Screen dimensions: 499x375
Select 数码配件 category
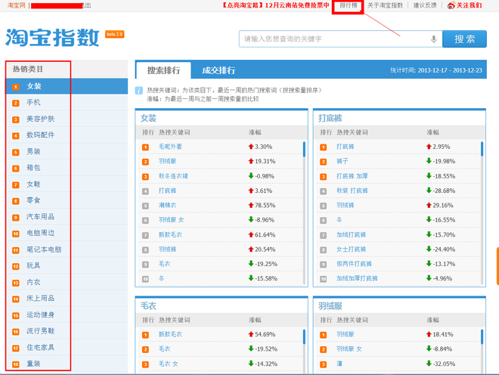67,135
